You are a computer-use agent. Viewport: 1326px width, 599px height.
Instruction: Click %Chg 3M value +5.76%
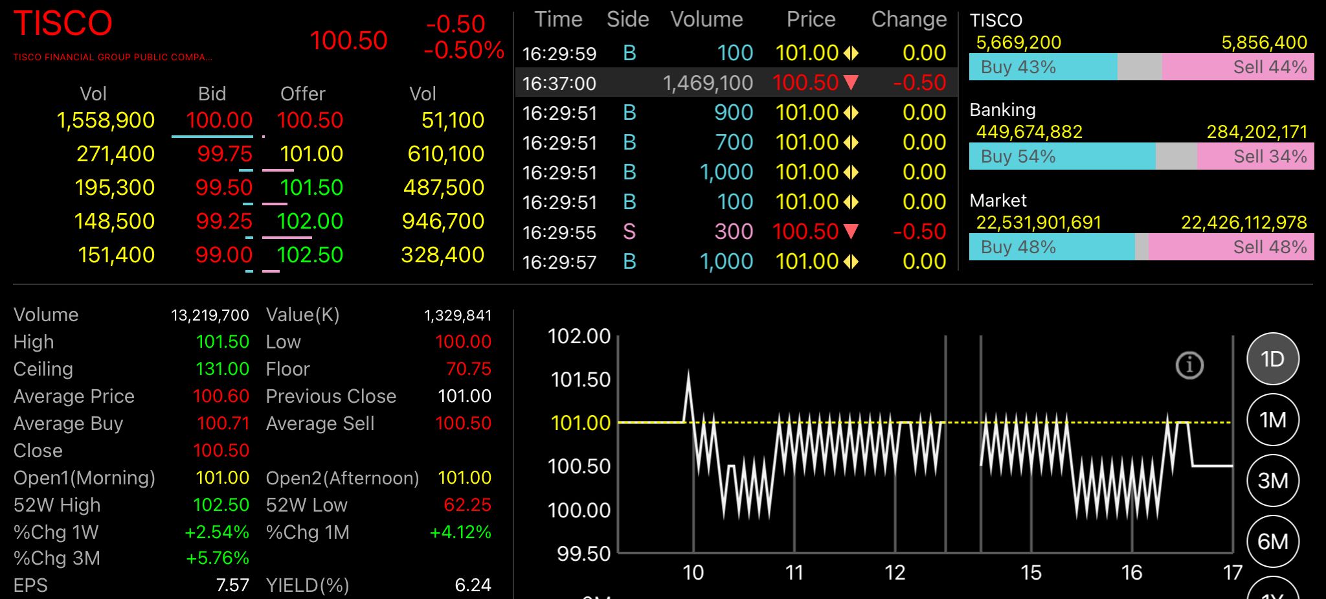(x=217, y=558)
